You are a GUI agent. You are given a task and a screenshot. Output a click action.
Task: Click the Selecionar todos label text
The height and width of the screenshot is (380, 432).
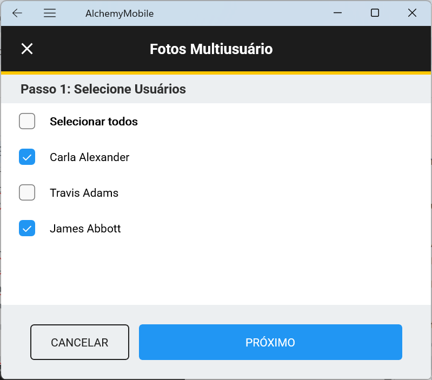pos(94,122)
